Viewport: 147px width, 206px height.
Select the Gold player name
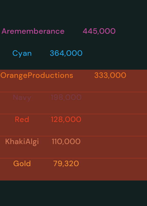pyautogui.click(x=22, y=164)
